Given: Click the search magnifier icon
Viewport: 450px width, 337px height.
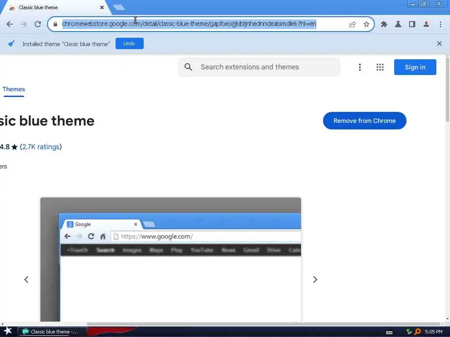Looking at the screenshot, I should point(188,67).
